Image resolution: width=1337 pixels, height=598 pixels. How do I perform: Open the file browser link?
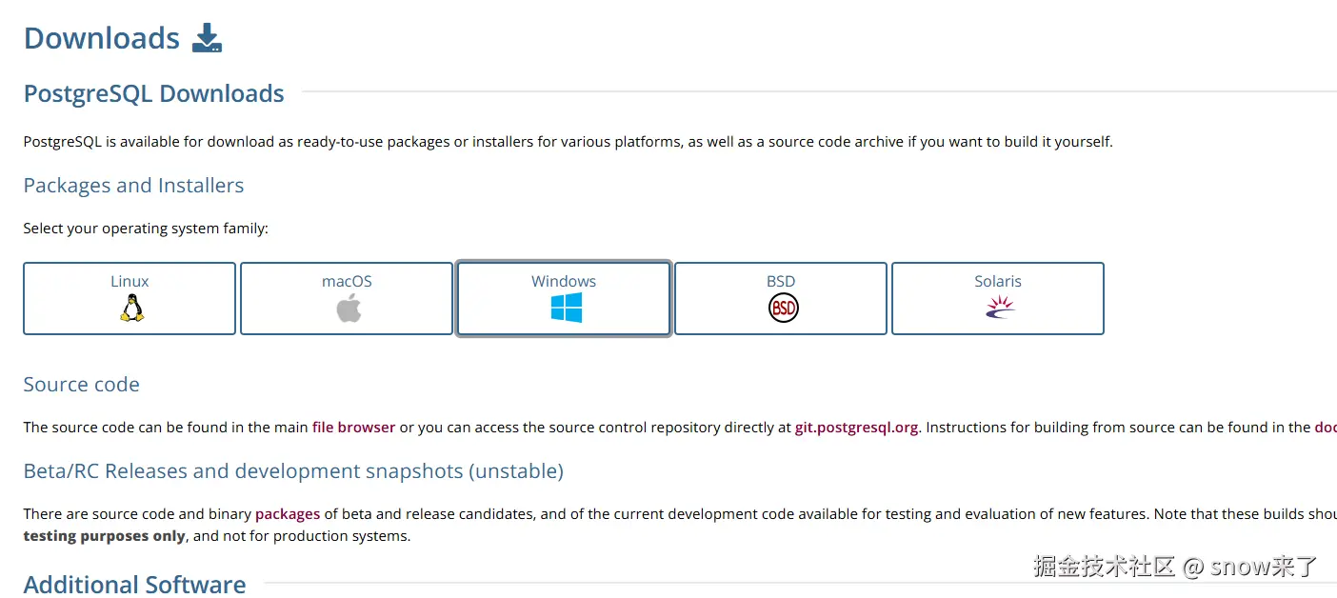[353, 428]
